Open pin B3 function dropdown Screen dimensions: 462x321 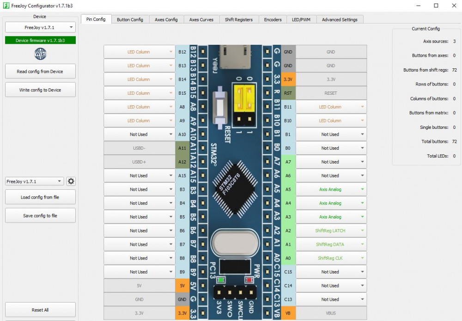point(140,189)
